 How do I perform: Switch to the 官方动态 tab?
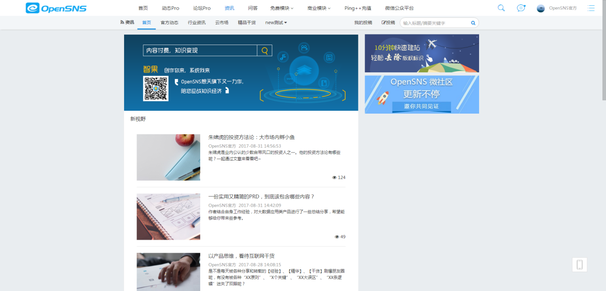point(169,23)
